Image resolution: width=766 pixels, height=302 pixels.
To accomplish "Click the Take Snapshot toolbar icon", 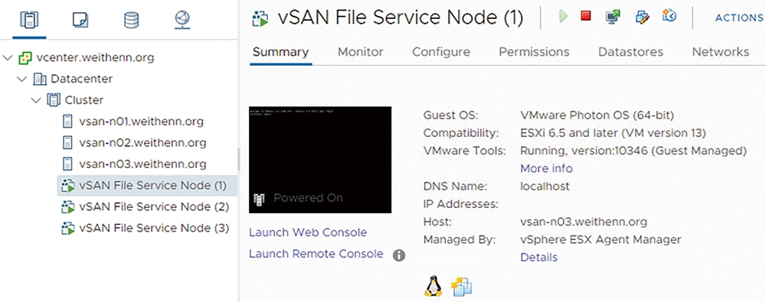I will [669, 15].
